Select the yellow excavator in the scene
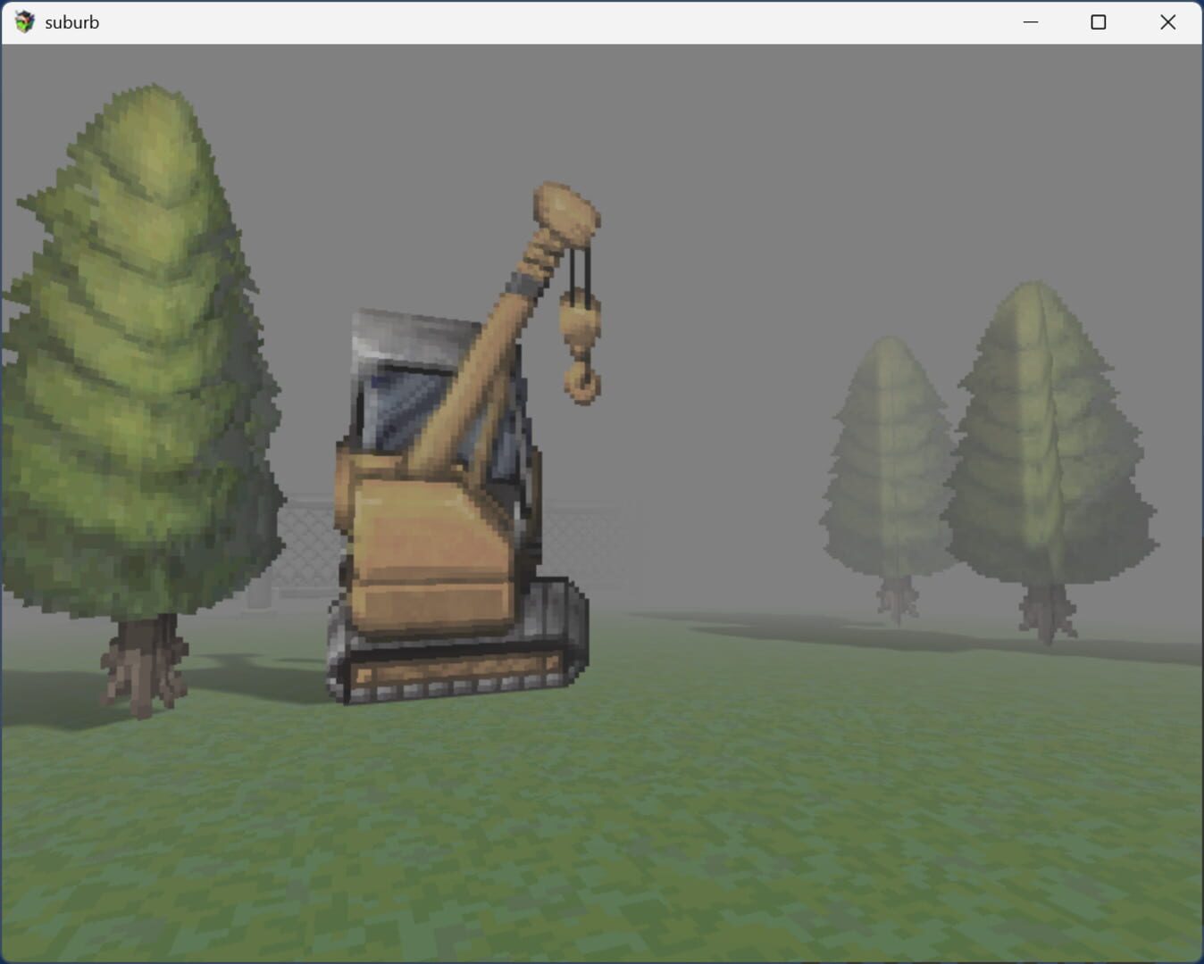The image size is (1204, 964). [429, 536]
